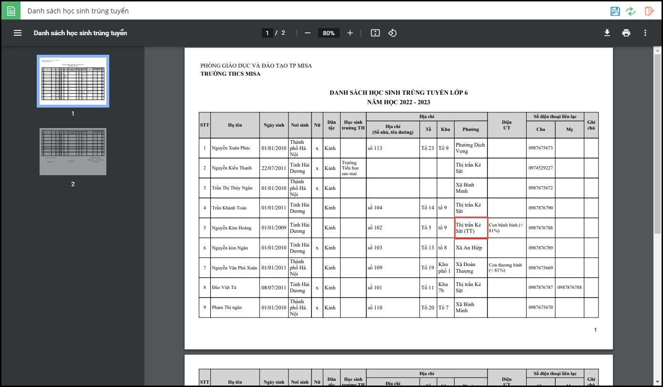
Task: Click the green refresh arrows icon
Action: pos(631,11)
